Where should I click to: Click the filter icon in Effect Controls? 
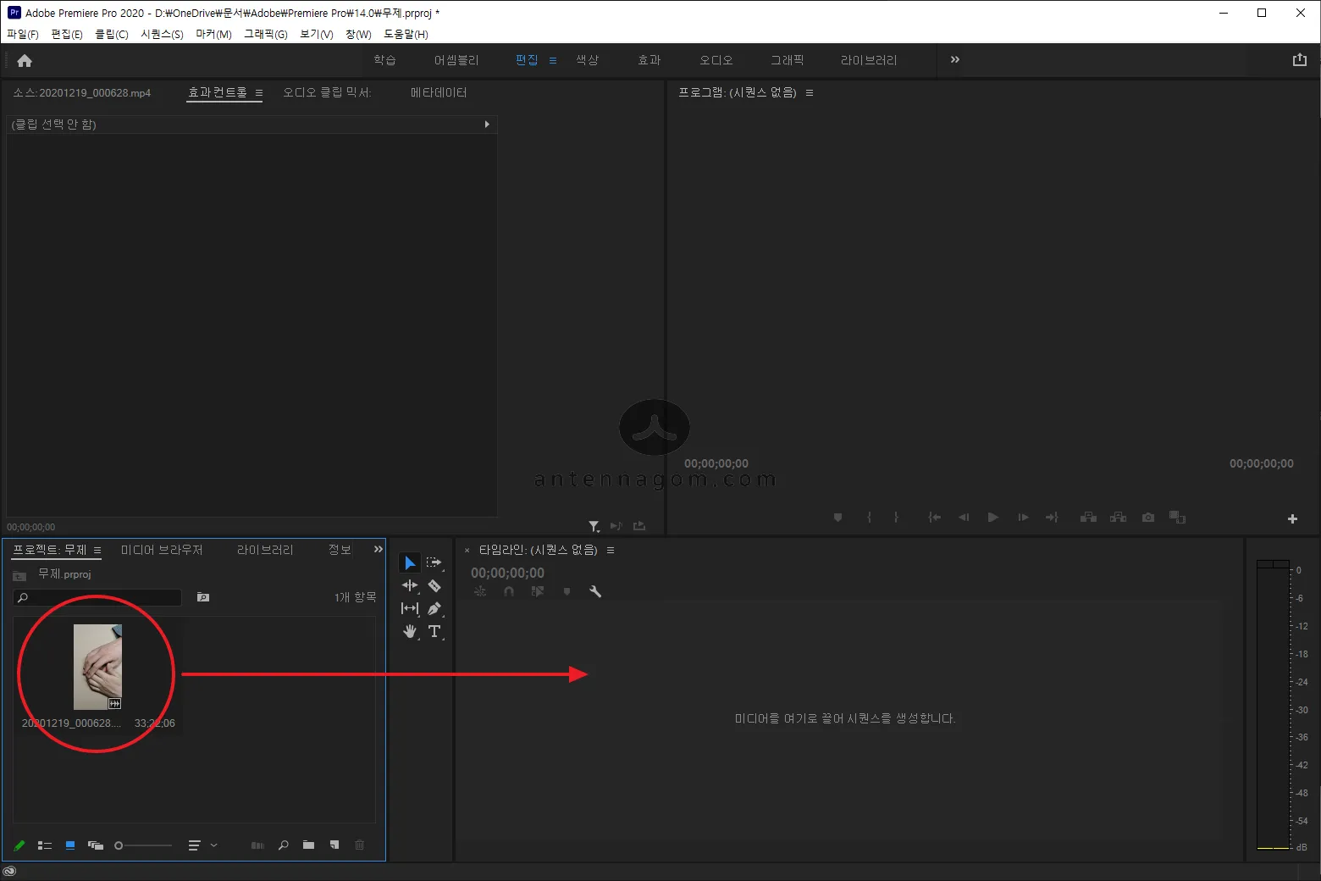point(594,527)
